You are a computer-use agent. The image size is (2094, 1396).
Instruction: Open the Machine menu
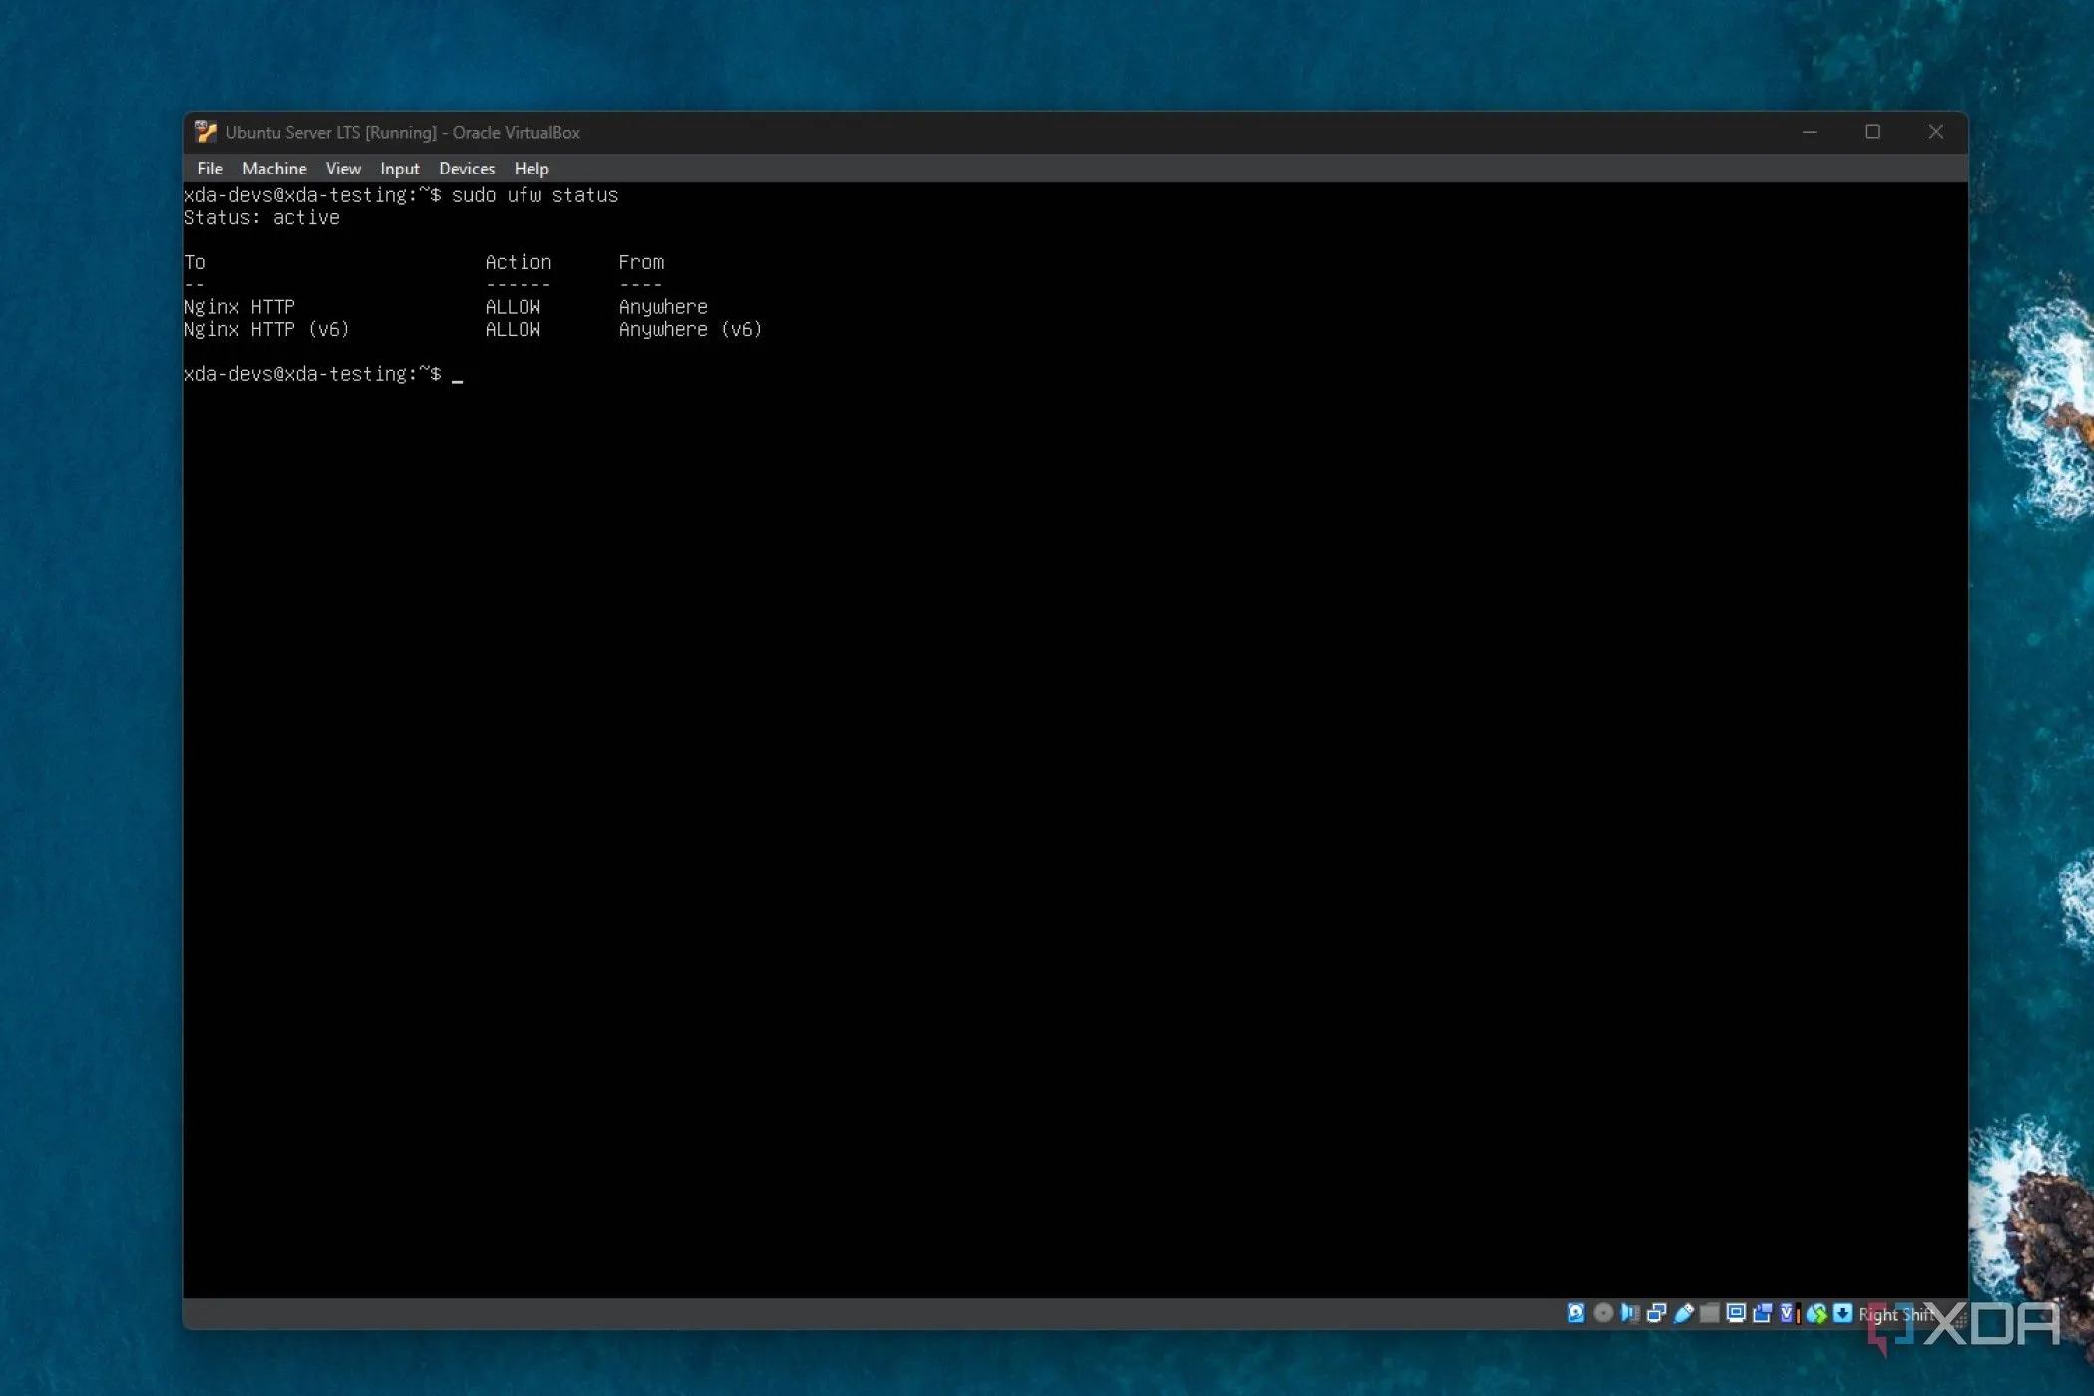tap(274, 169)
